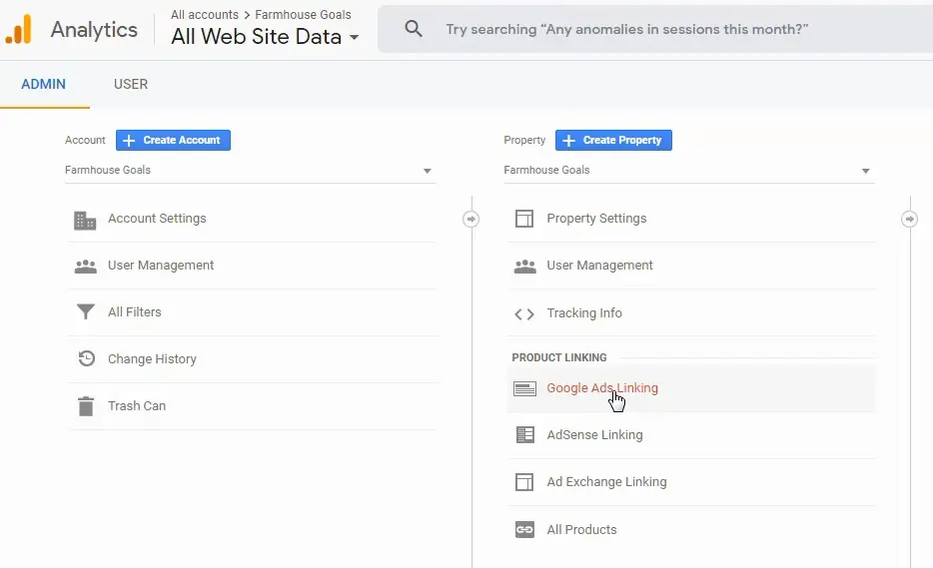Click the All Products link icon

pyautogui.click(x=524, y=529)
